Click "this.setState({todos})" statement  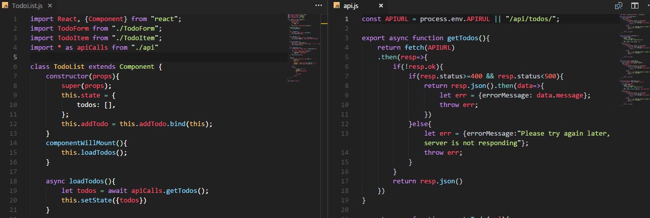tap(104, 200)
